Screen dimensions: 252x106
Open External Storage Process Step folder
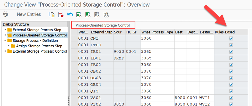click(x=37, y=30)
